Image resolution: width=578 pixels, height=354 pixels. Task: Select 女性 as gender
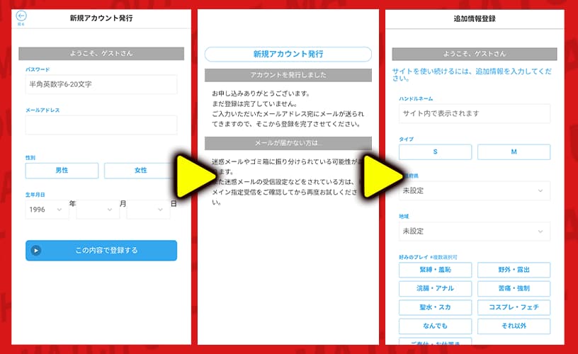coord(140,171)
